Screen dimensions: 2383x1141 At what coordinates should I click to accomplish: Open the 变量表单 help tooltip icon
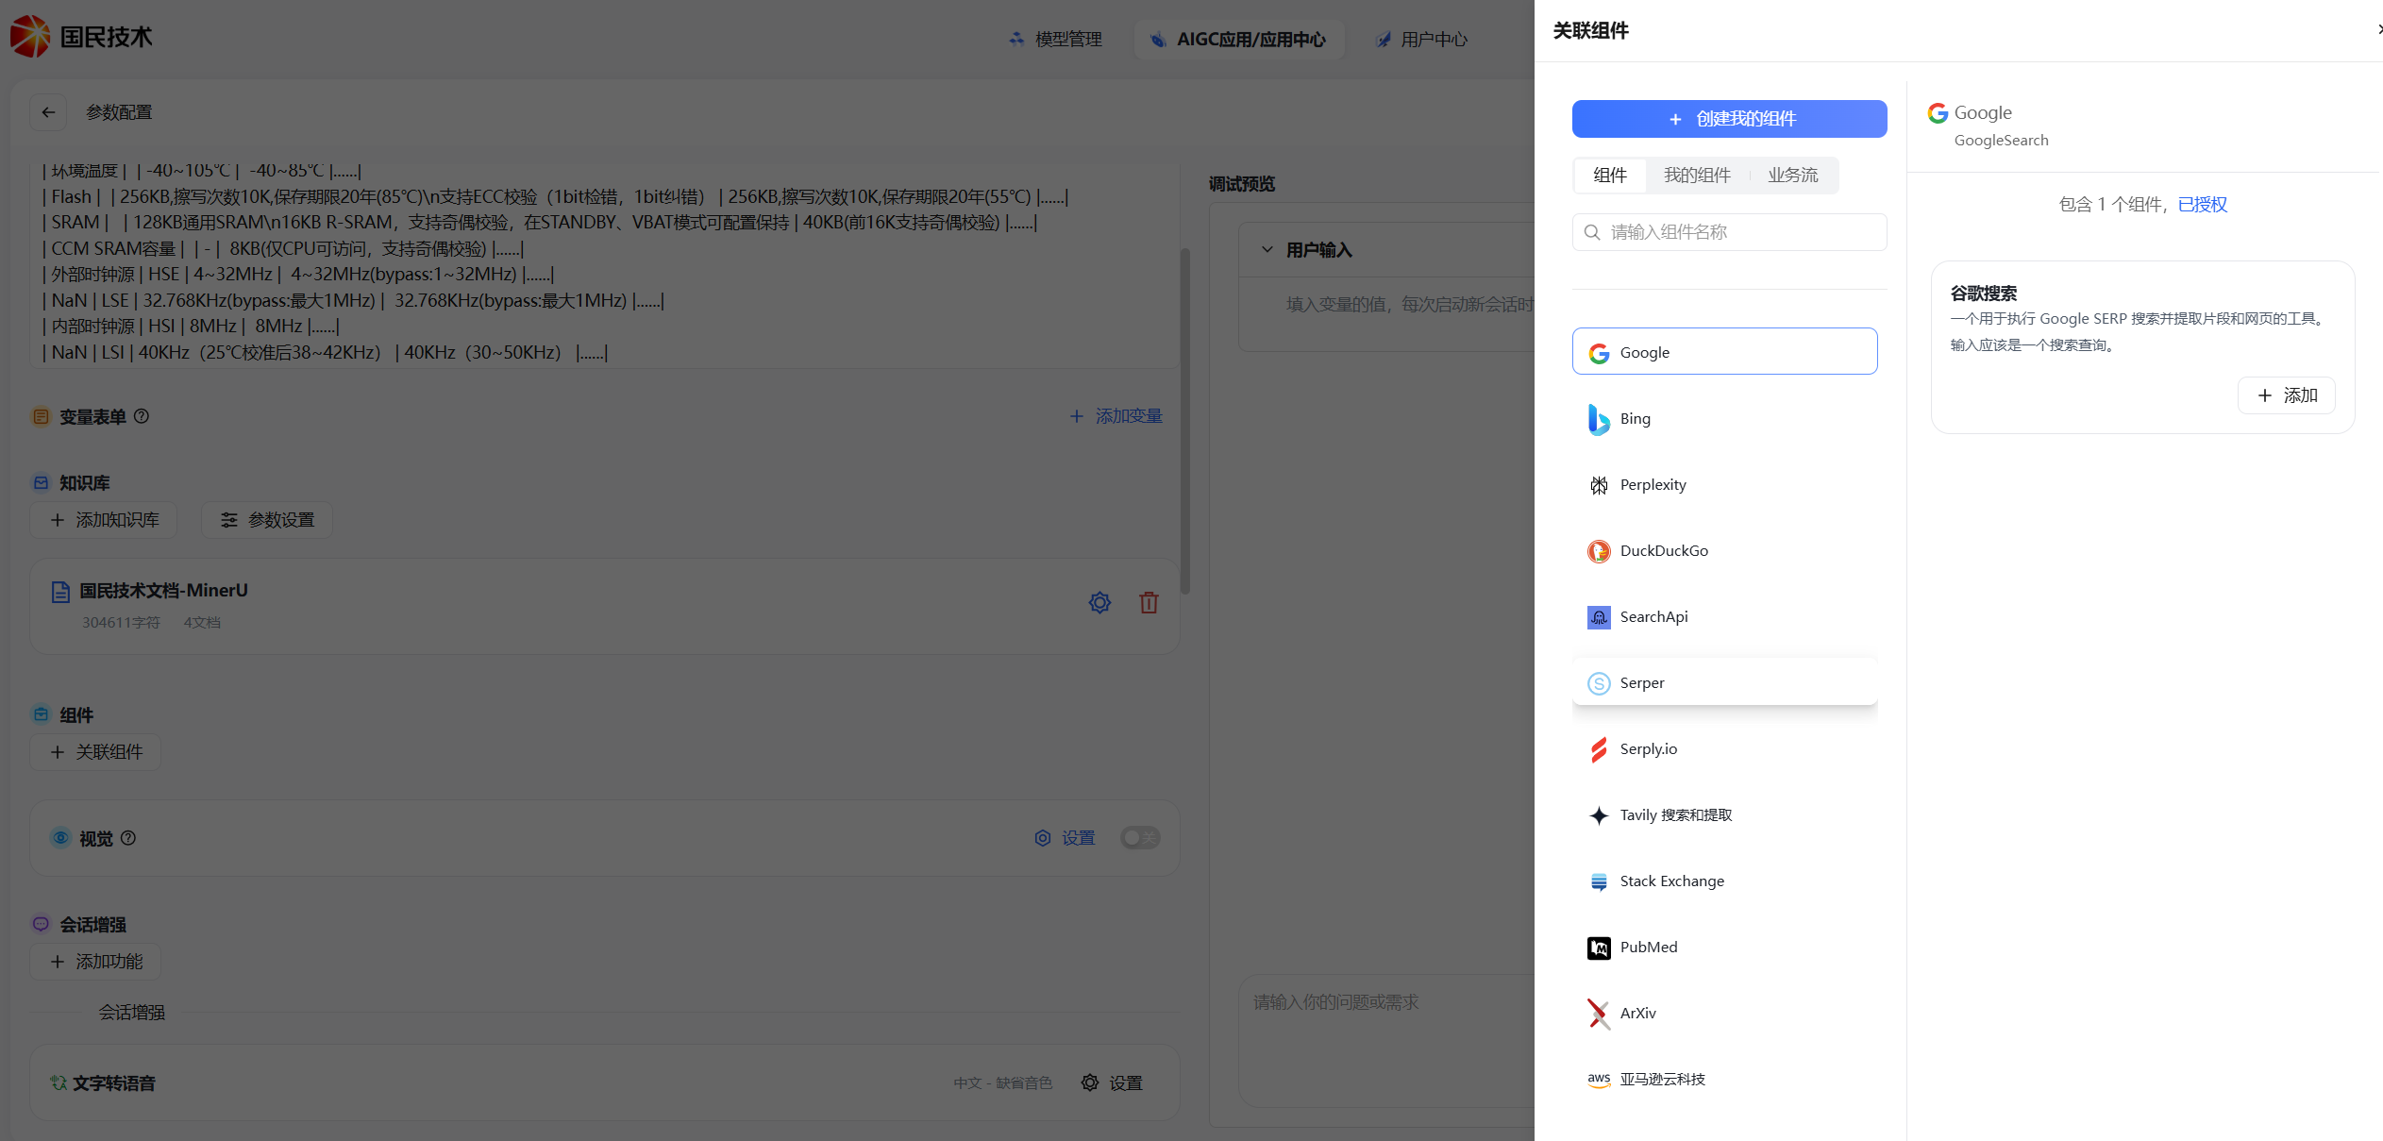point(142,416)
